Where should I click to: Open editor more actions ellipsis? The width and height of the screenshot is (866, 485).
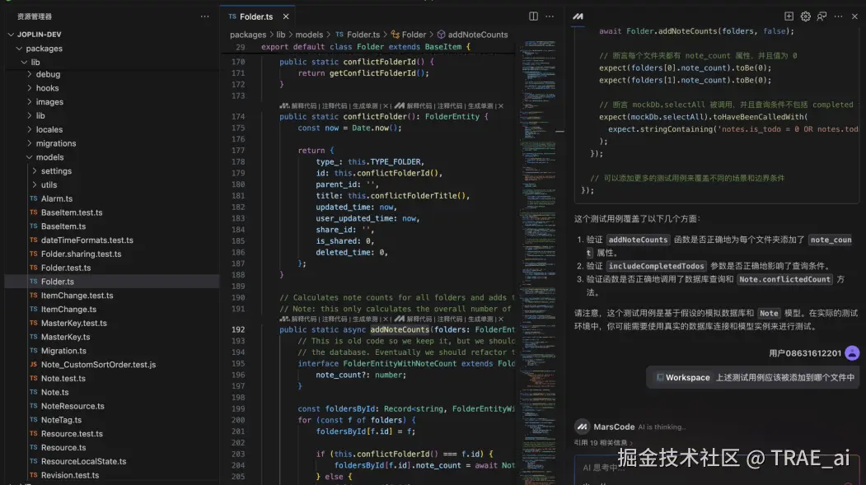pyautogui.click(x=550, y=16)
